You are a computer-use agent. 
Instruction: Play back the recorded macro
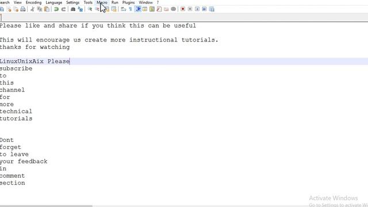197,9
